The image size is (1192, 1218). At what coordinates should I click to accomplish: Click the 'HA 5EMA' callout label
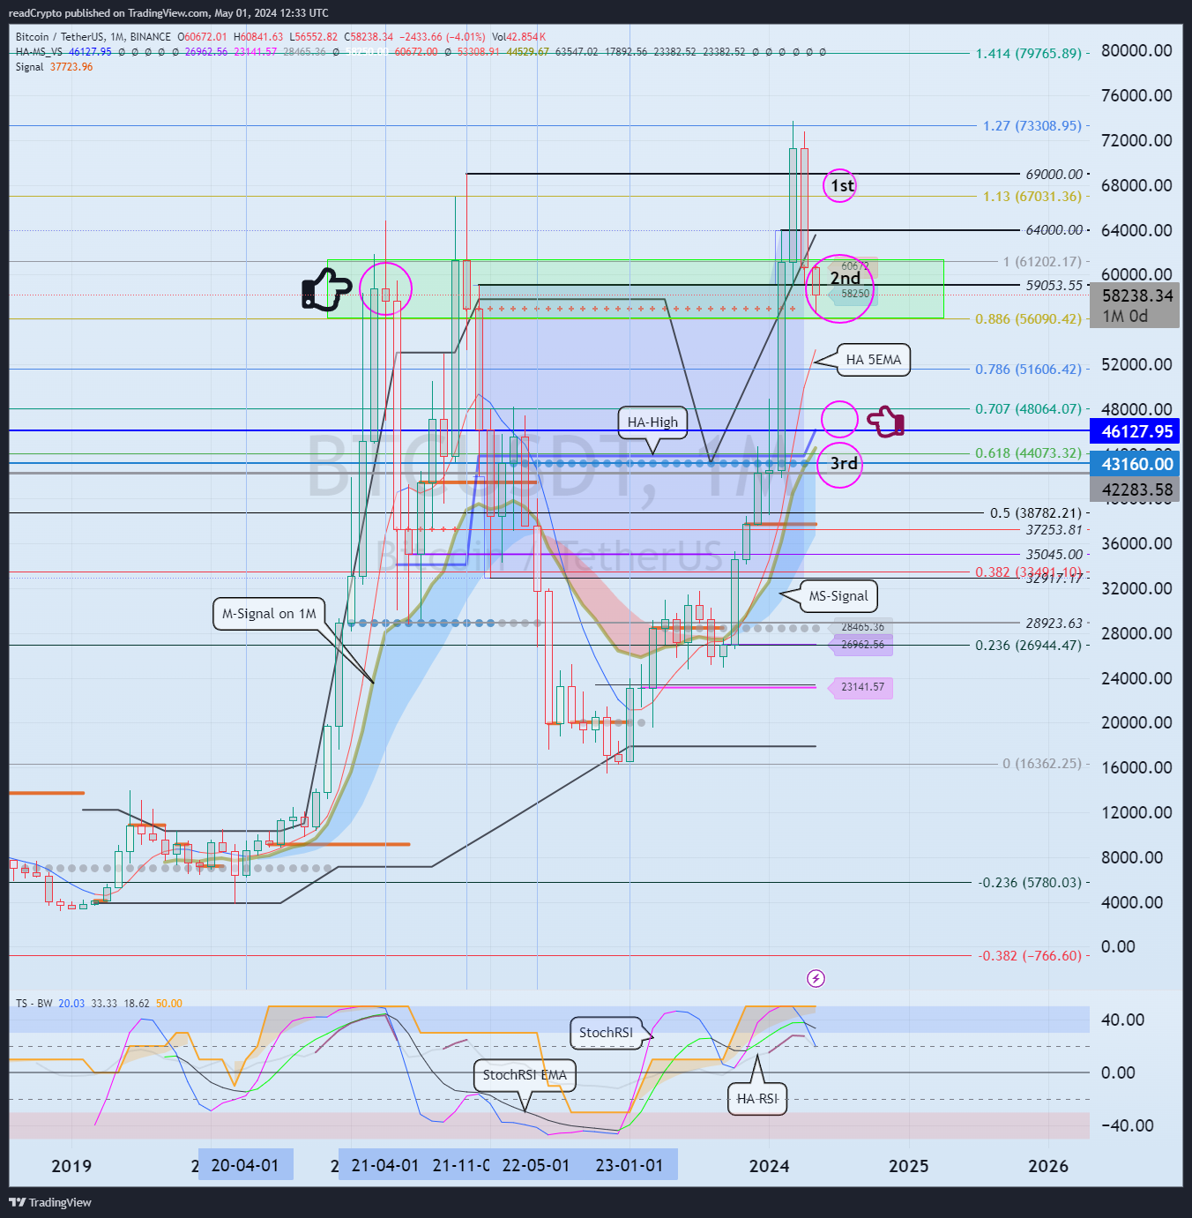[x=873, y=360]
